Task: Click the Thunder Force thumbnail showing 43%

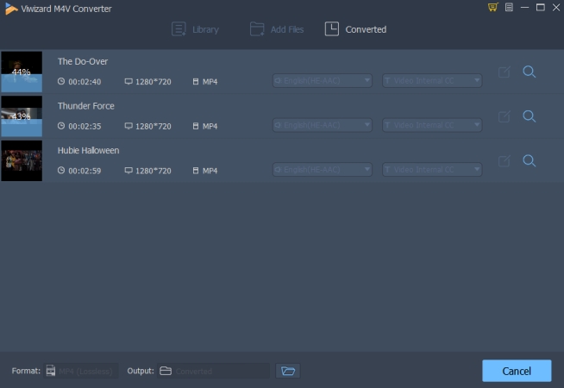Action: [22, 116]
